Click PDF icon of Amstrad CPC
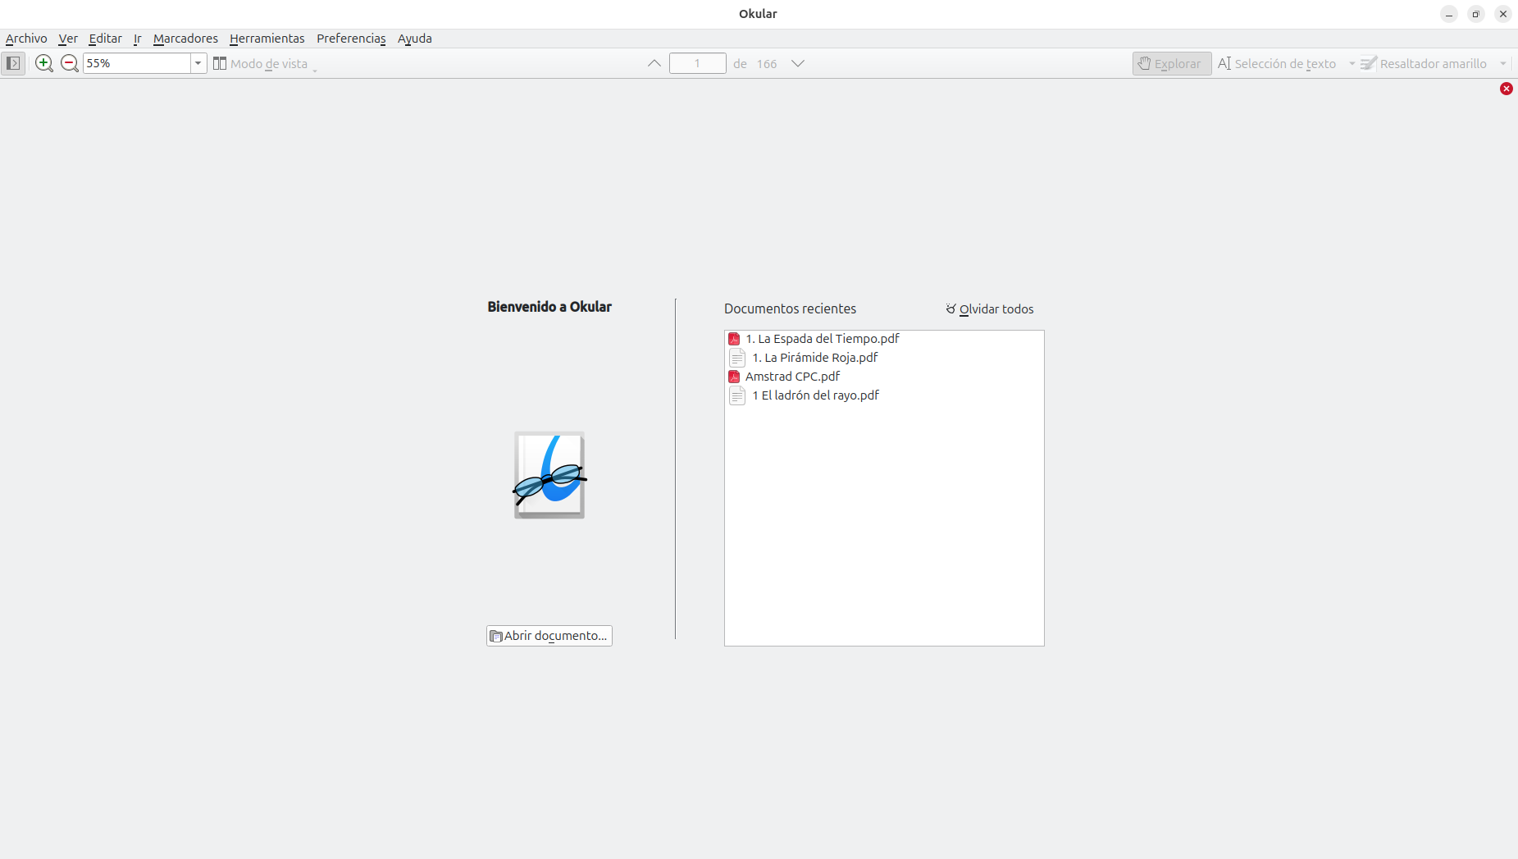Screen dimensions: 1518x859 (x=734, y=377)
